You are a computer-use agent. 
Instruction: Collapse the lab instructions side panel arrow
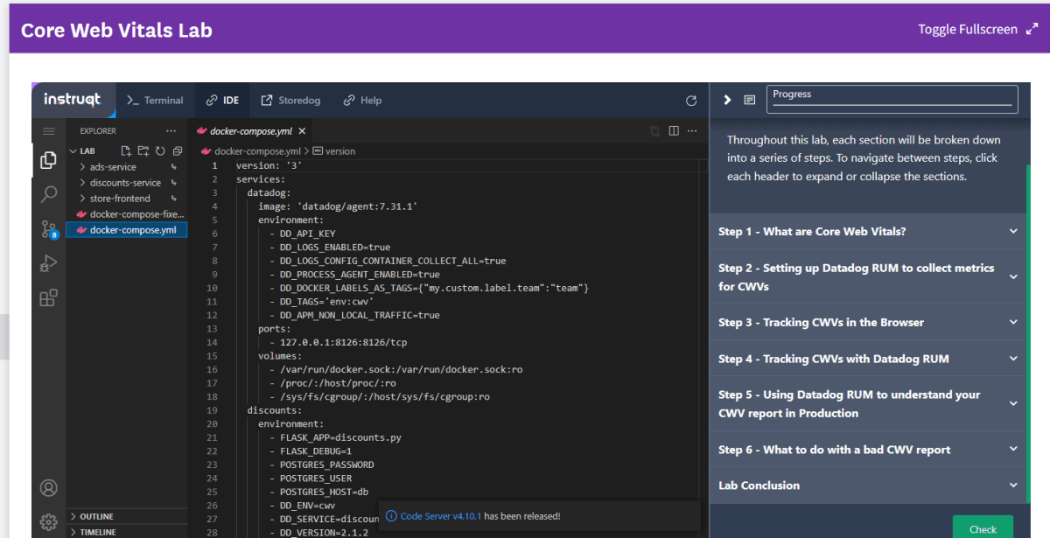727,100
